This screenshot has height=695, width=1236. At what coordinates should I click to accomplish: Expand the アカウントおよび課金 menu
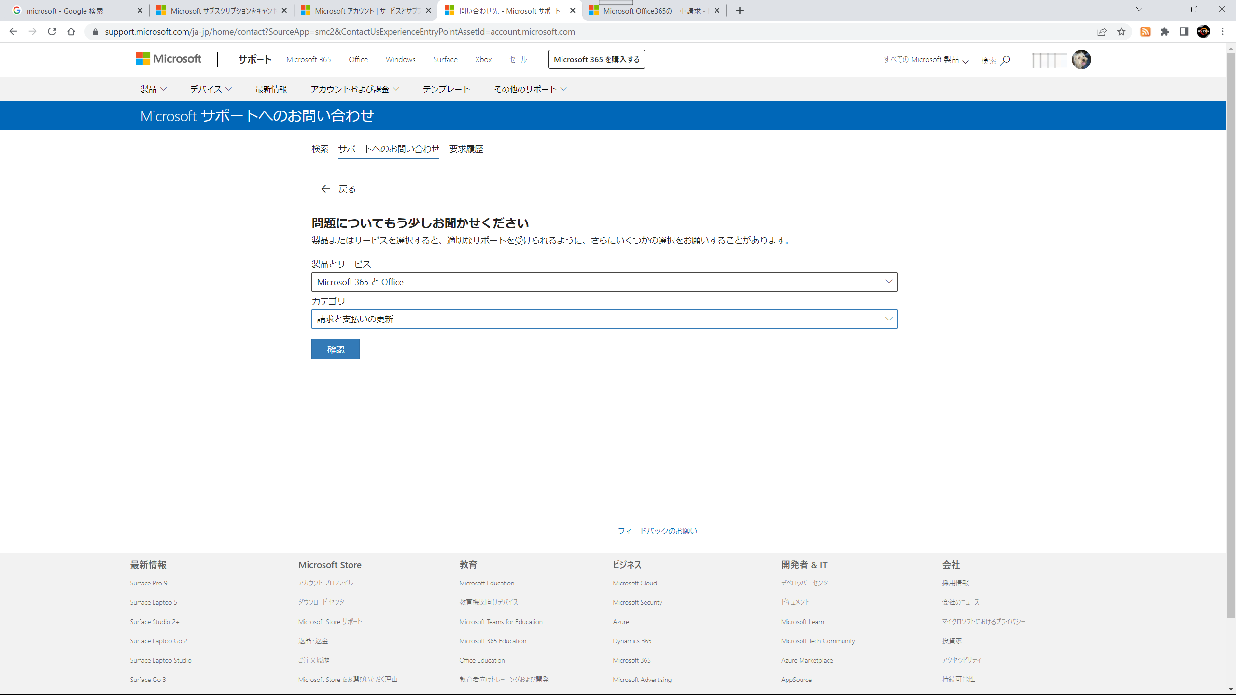(x=355, y=89)
